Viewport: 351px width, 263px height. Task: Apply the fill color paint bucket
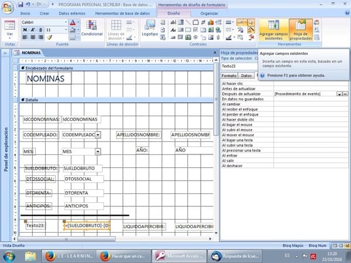73,30
